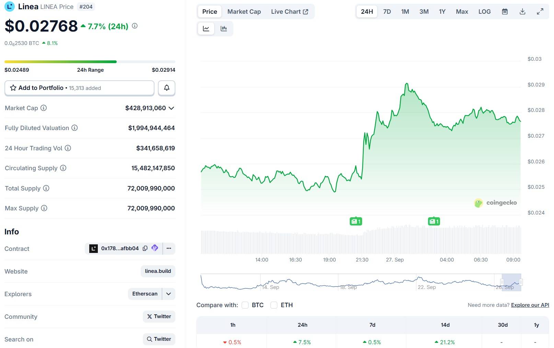Expand chart to fullscreen
Viewport: 554px width, 348px height.
click(x=540, y=11)
